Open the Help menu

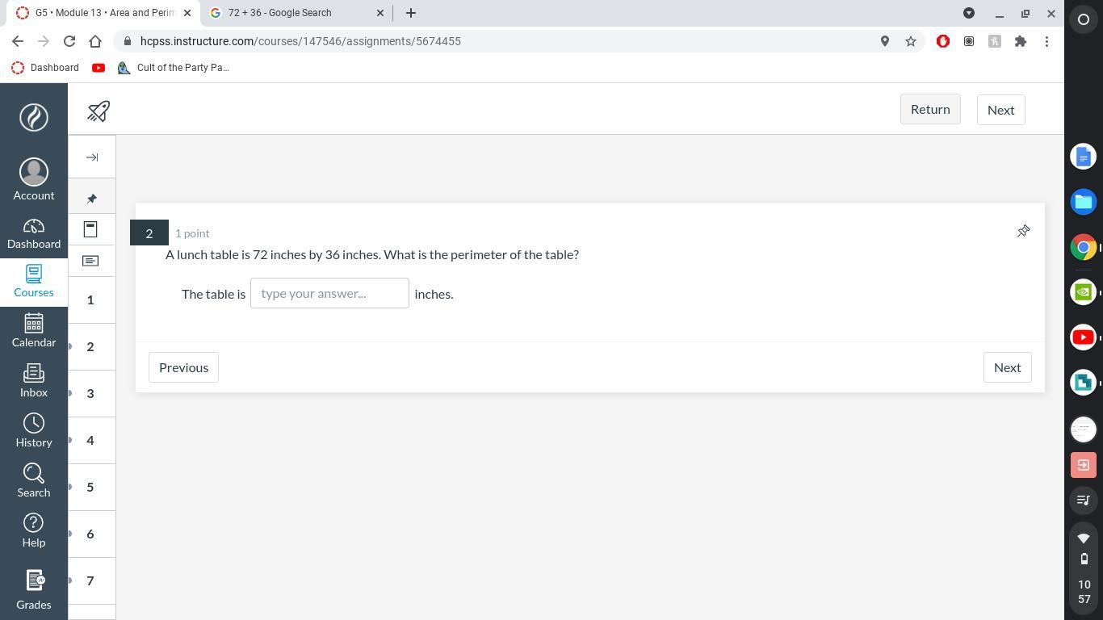34,531
